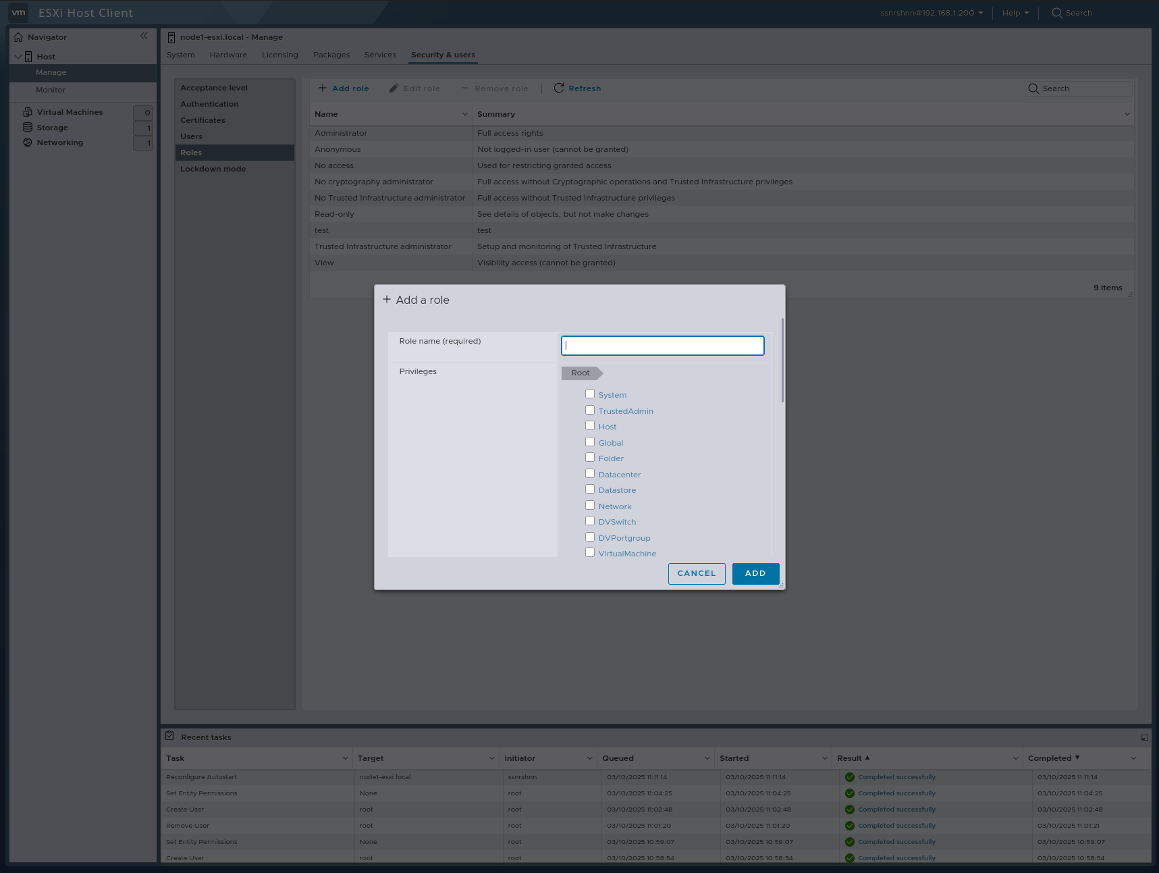Click the VMware logo in the top bar

[x=18, y=12]
